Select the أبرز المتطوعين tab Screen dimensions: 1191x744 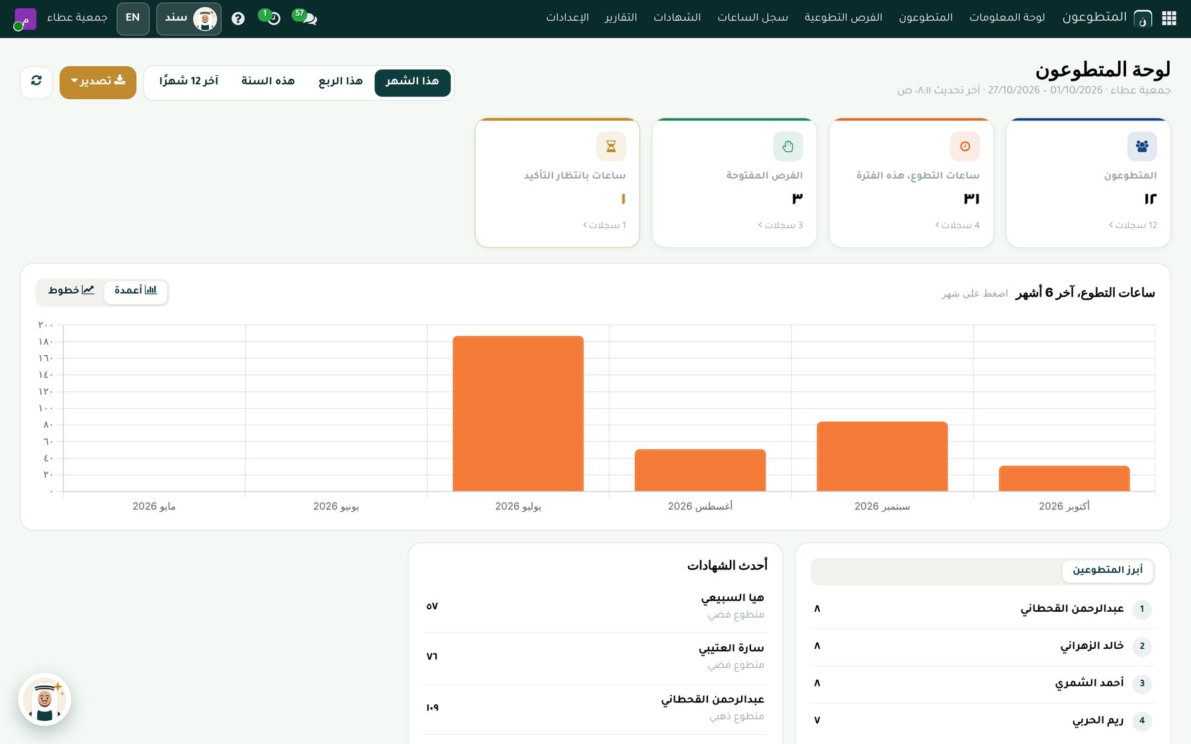(x=1108, y=571)
